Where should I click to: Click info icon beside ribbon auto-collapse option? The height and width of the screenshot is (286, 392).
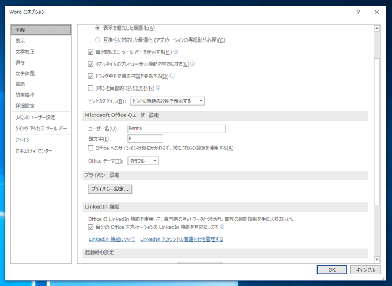[158, 88]
